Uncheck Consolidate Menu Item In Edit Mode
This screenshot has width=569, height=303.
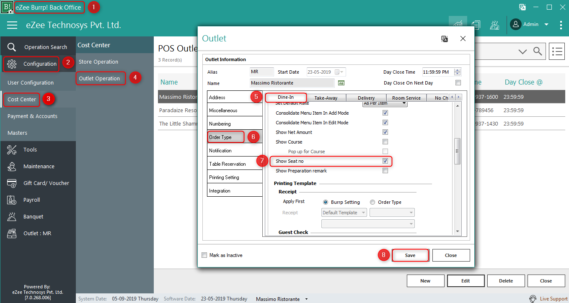pos(385,123)
